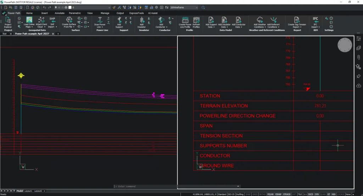
Task: Toggle ESNAP in the status bar
Action: point(278,194)
